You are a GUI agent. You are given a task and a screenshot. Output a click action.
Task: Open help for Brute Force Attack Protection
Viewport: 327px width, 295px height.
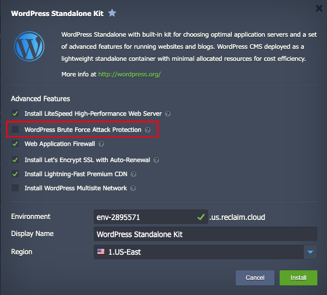click(148, 130)
